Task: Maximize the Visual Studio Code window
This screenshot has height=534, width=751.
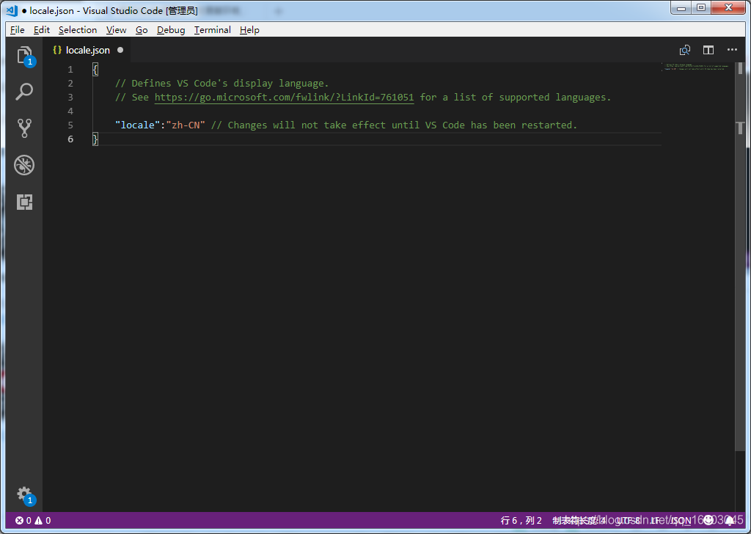Action: click(x=700, y=7)
